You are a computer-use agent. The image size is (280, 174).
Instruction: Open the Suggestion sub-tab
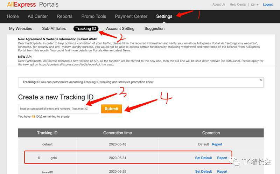pyautogui.click(x=154, y=28)
